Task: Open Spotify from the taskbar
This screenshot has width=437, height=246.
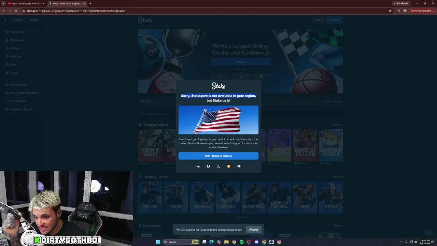Action: coord(242,242)
